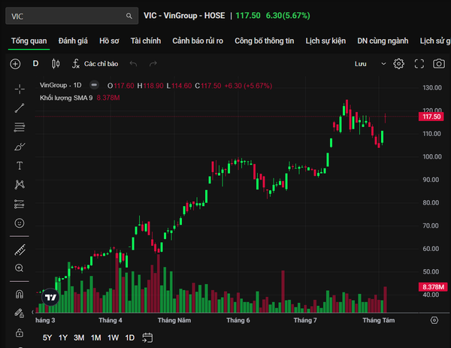Open the Tổng quan tab
Image resolution: width=451 pixels, height=348 pixels.
click(x=29, y=41)
